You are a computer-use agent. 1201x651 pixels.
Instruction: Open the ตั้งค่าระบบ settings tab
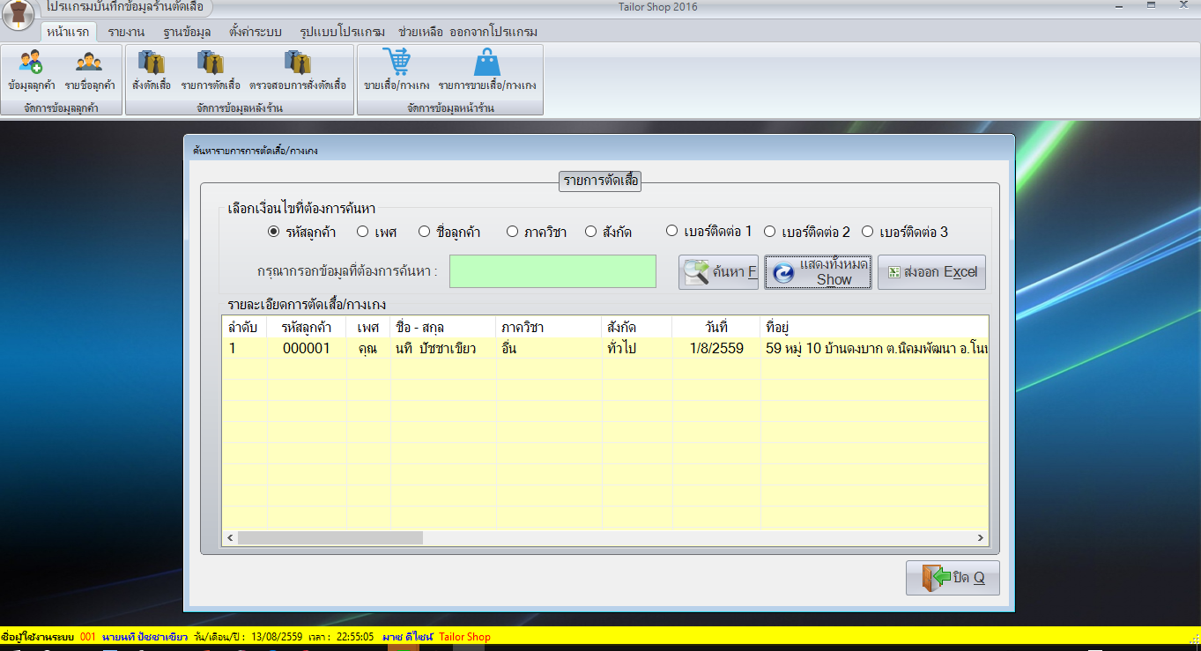click(x=255, y=33)
